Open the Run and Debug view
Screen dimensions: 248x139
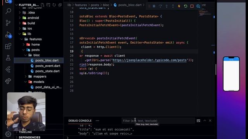[8, 34]
